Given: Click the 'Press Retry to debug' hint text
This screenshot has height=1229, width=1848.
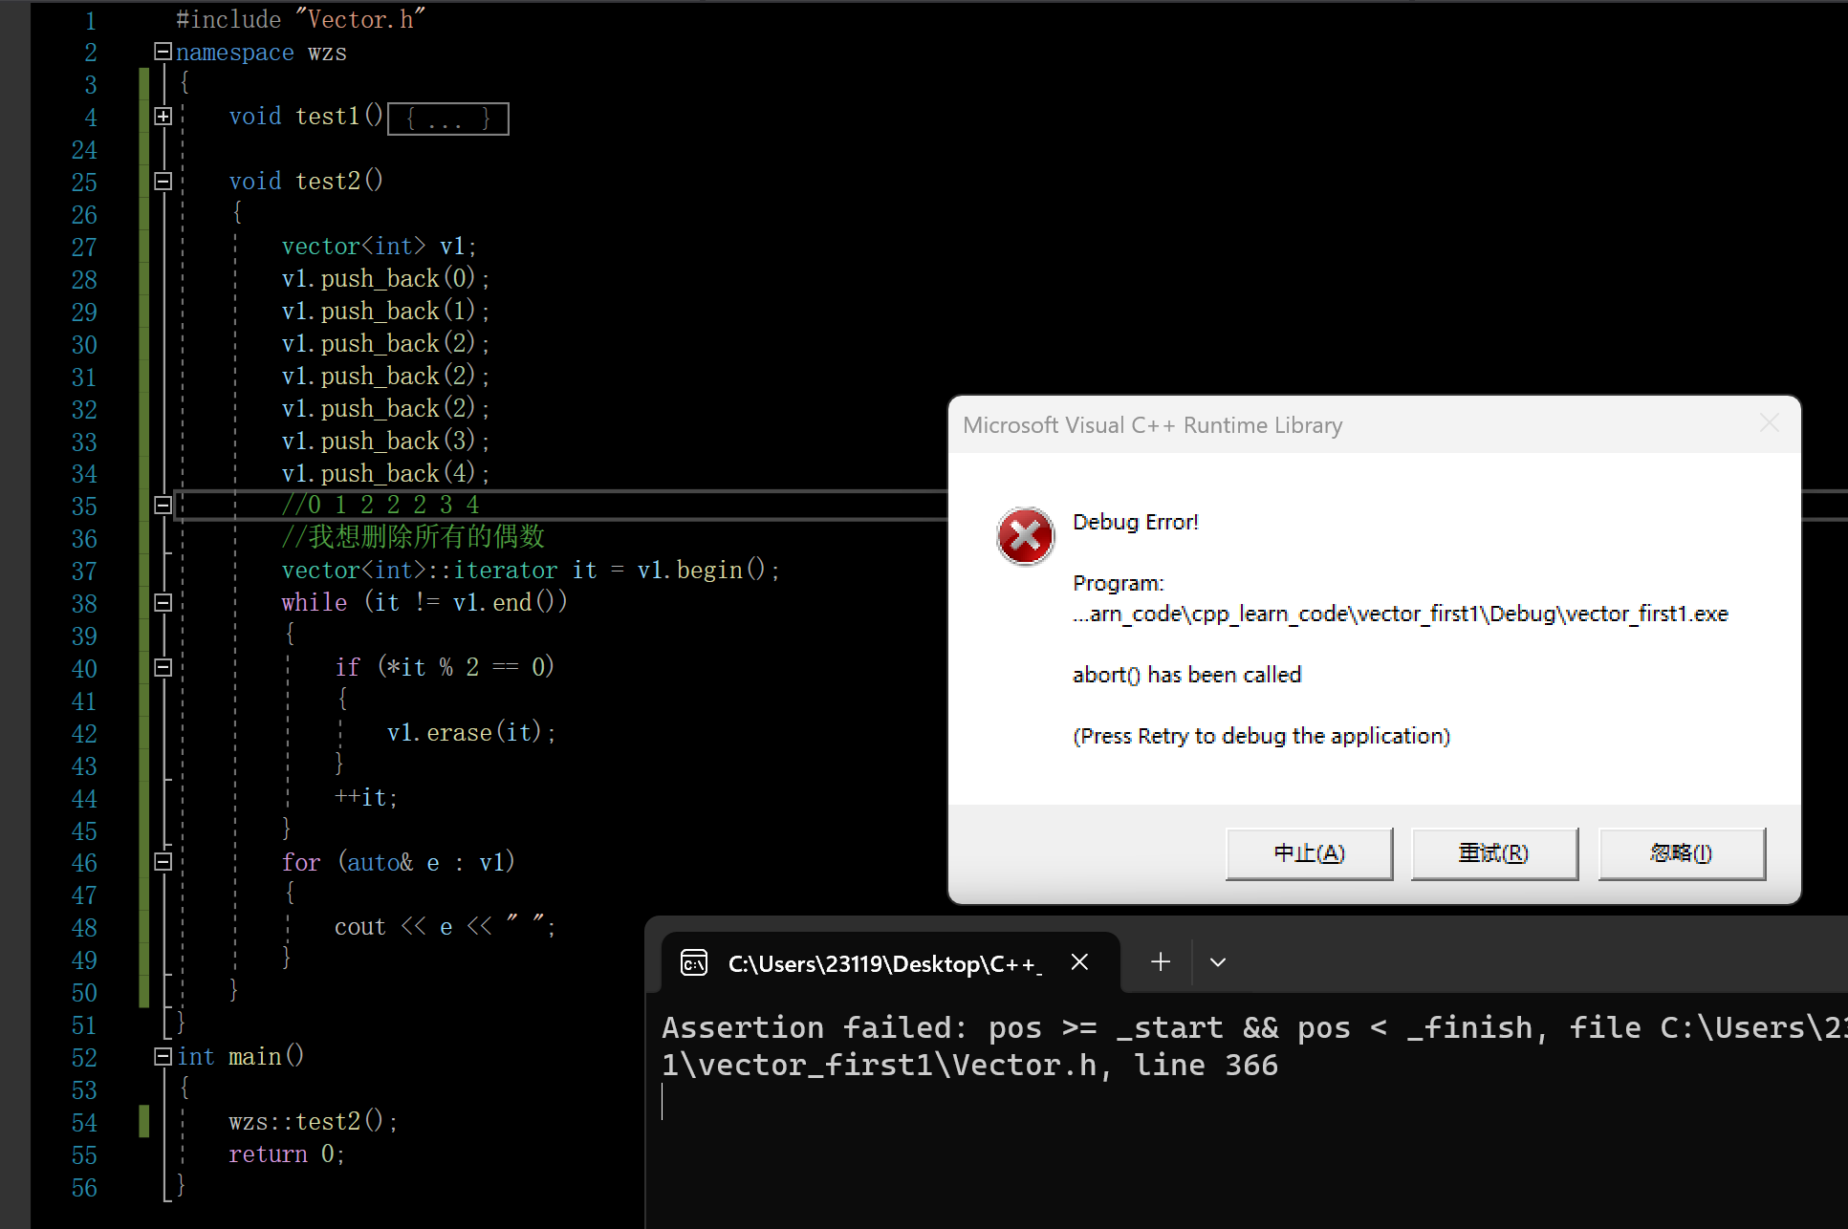Looking at the screenshot, I should [1261, 736].
